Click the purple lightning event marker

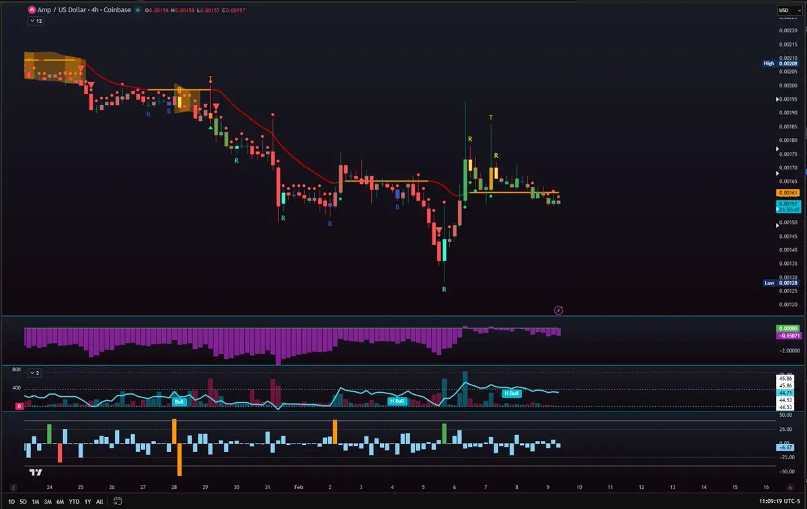(x=558, y=310)
